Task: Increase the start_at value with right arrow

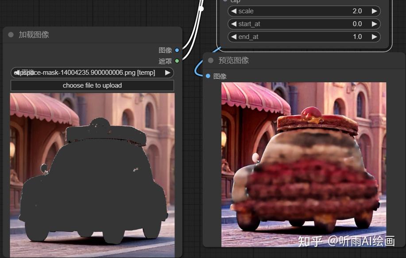Action: point(374,24)
